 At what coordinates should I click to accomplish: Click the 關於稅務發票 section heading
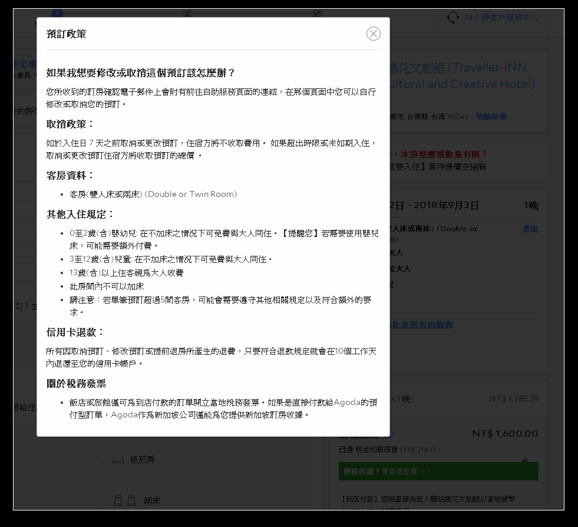point(77,384)
